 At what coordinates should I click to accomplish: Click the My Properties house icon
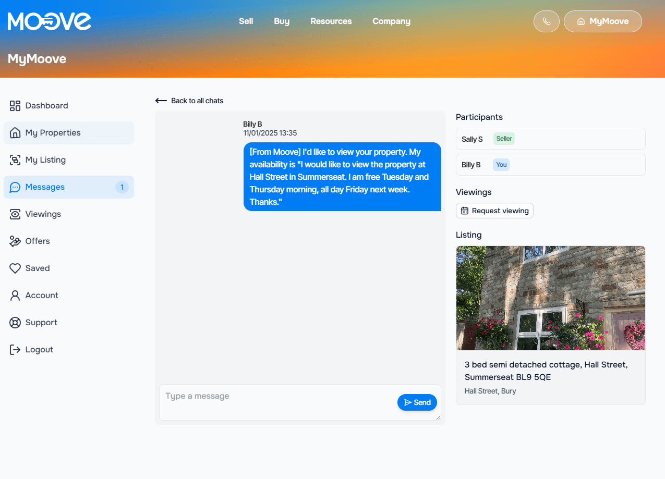(15, 133)
